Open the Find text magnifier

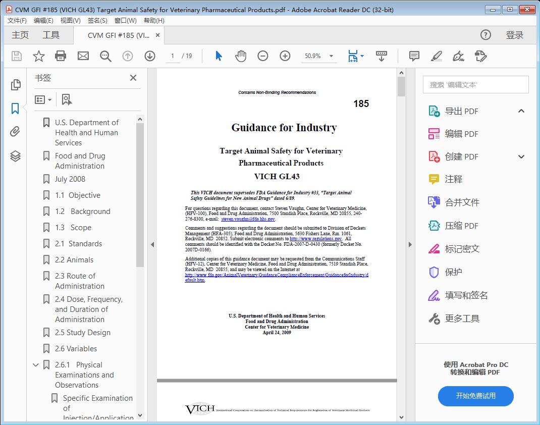(x=105, y=56)
